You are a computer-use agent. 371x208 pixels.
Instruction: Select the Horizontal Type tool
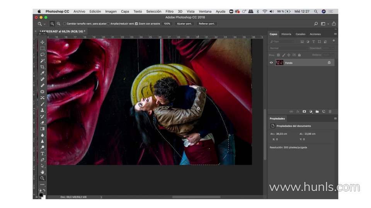pos(43,154)
